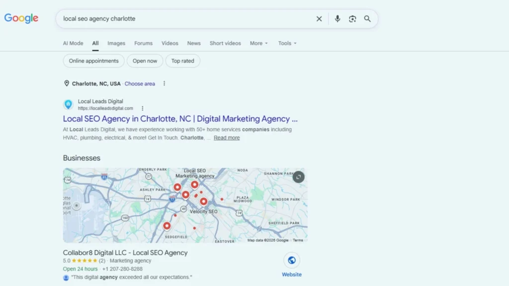Click the map pin near Ashley Park label
This screenshot has height=286, width=509.
(177, 187)
